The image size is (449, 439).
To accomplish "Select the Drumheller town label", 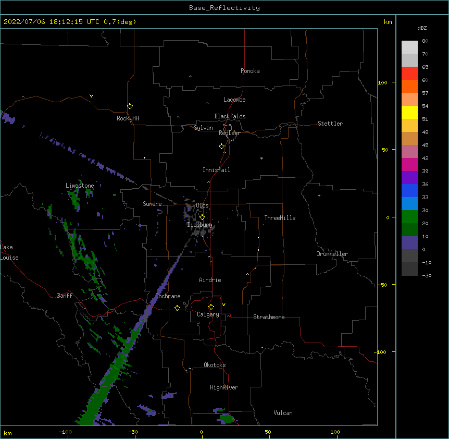I will [332, 254].
